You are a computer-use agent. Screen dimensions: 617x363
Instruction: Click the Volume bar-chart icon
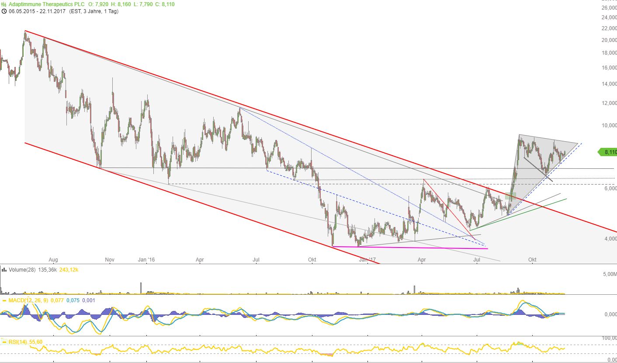[x=4, y=270]
